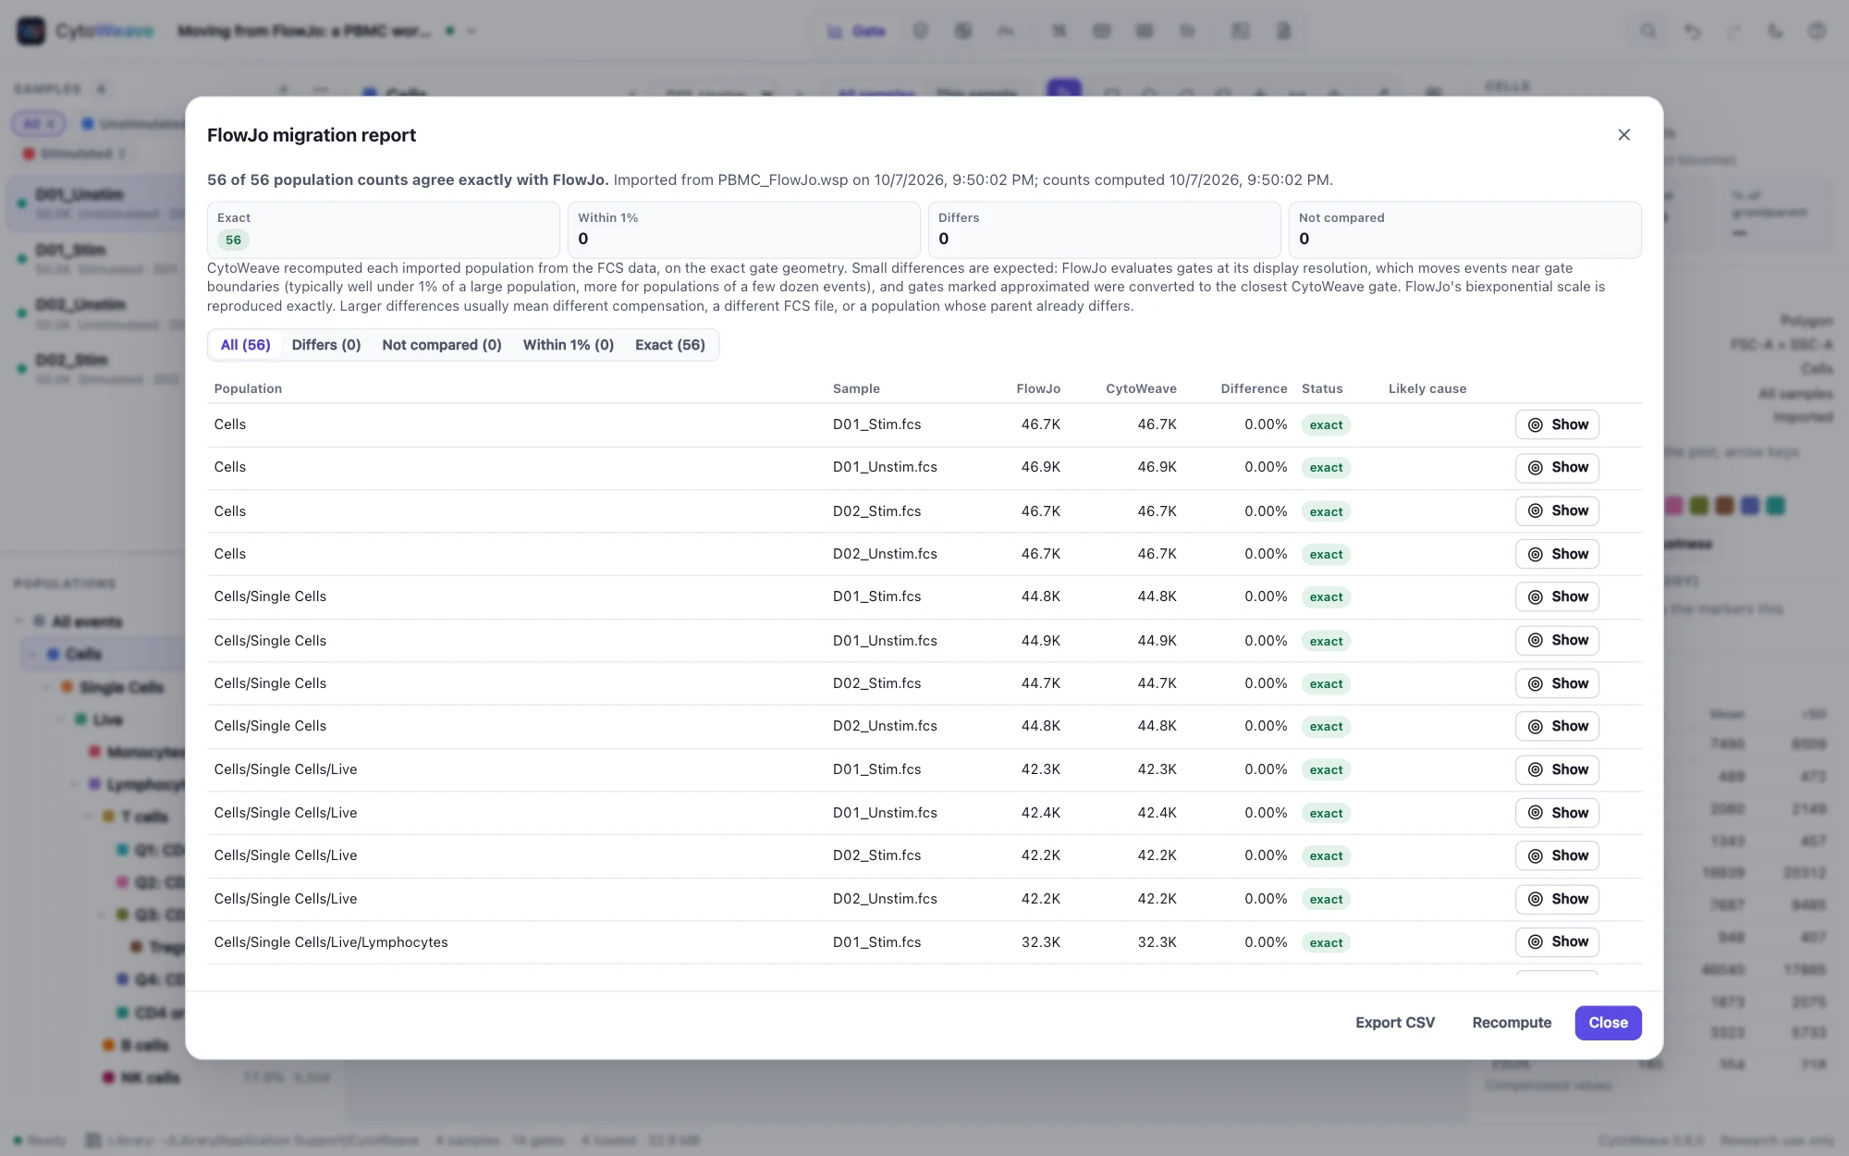Collapse the Single Cells node in Populations tree
The image size is (1849, 1156).
(46, 687)
